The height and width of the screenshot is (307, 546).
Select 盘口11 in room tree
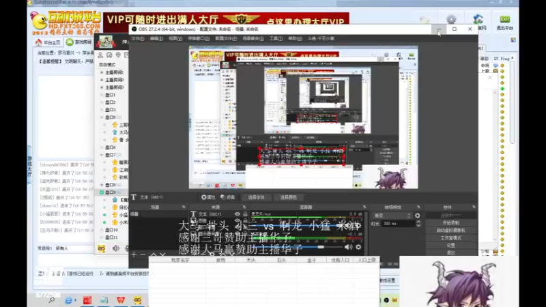click(111, 237)
